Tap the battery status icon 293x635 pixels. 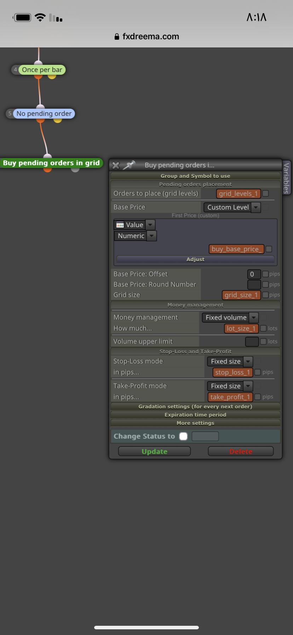[22, 17]
